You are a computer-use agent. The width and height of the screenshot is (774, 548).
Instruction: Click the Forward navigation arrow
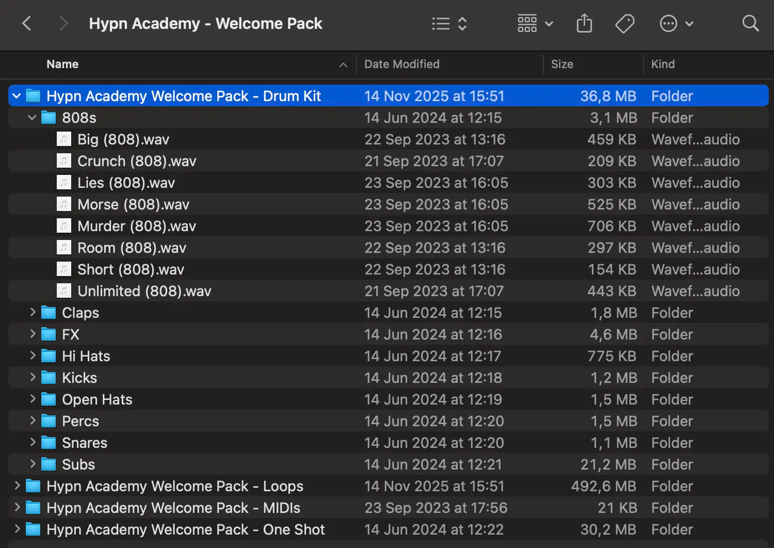[x=63, y=23]
